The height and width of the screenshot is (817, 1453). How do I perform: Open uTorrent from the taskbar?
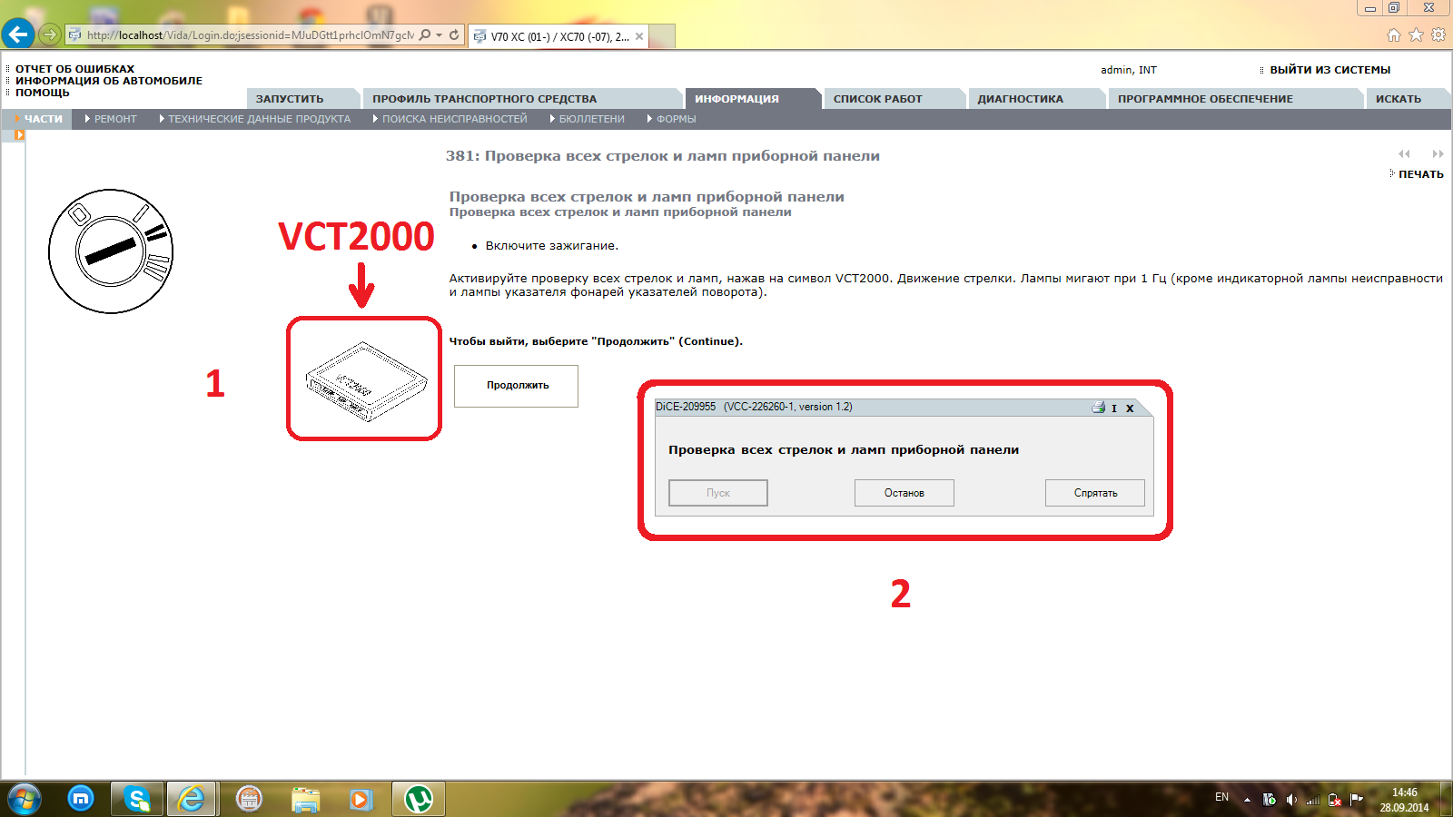coord(419,799)
